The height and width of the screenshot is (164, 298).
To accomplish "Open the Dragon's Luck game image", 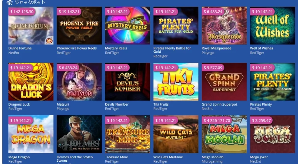I will pyautogui.click(x=31, y=81).
